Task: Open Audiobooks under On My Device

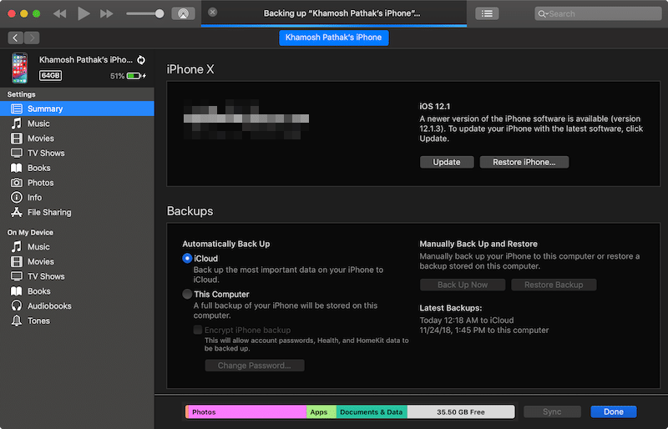Action: pyautogui.click(x=50, y=306)
